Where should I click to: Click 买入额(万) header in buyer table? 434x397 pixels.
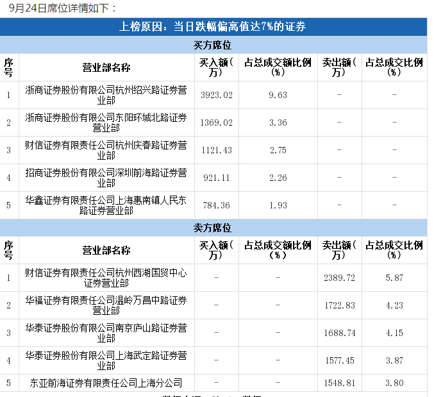(217, 67)
